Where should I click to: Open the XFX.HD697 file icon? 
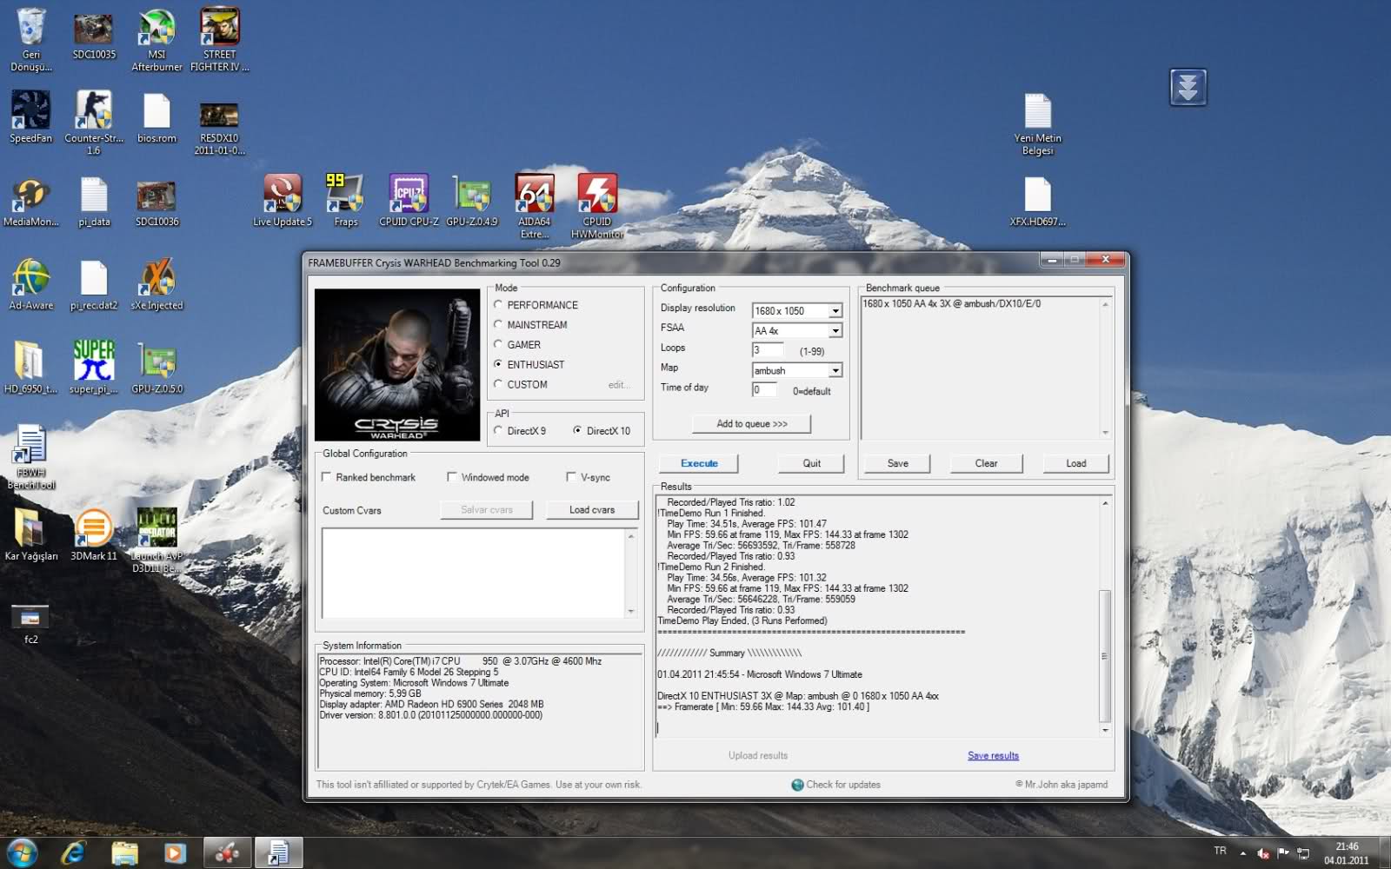pyautogui.click(x=1037, y=202)
